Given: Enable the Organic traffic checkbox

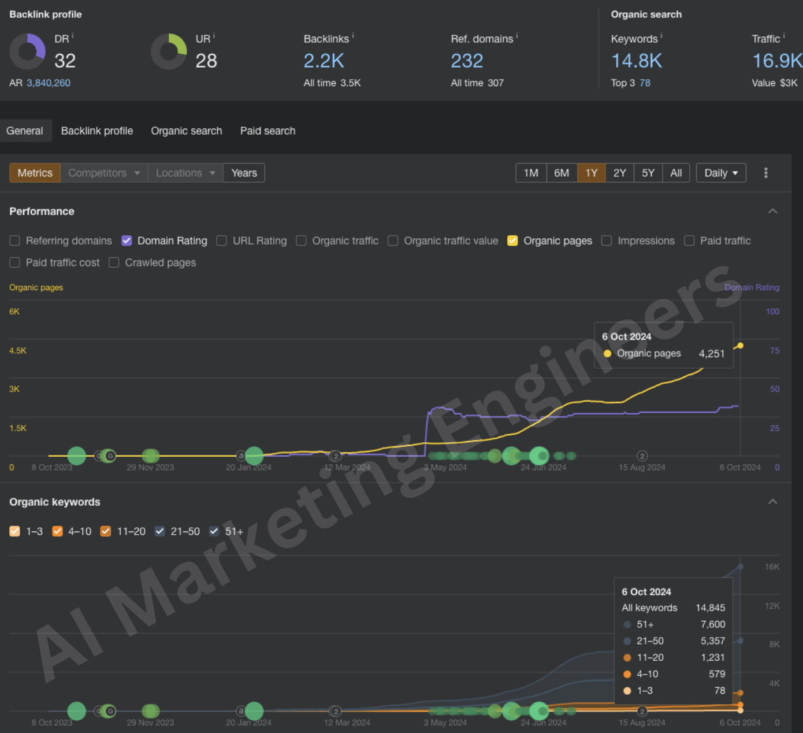Looking at the screenshot, I should pos(301,240).
